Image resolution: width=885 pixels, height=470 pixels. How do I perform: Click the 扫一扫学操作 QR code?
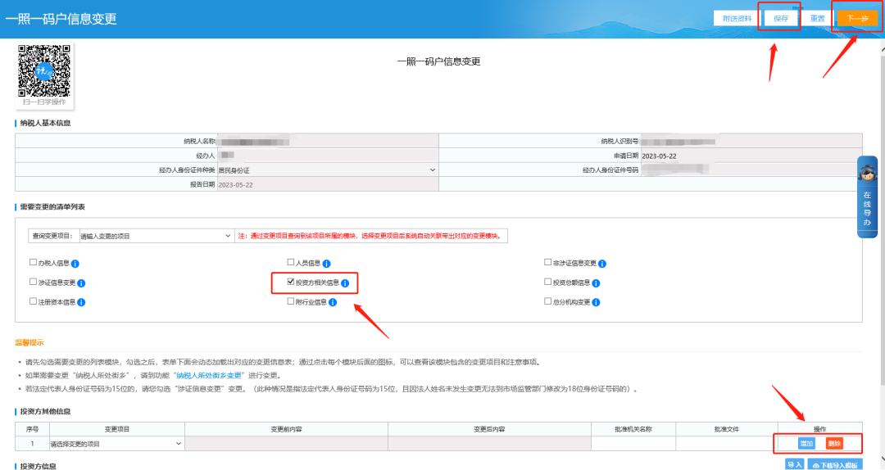tap(44, 71)
